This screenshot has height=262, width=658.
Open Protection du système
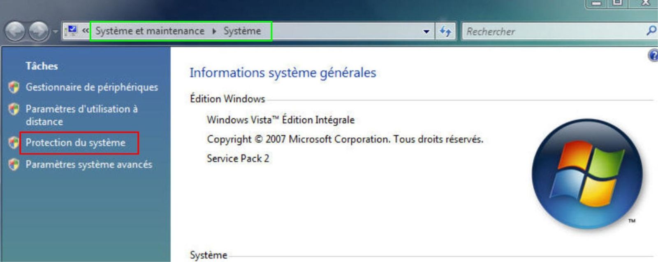[75, 143]
